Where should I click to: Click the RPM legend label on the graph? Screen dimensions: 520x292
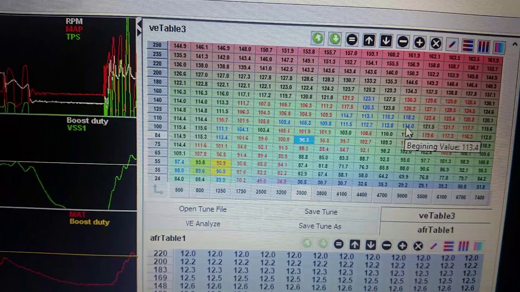tap(74, 21)
